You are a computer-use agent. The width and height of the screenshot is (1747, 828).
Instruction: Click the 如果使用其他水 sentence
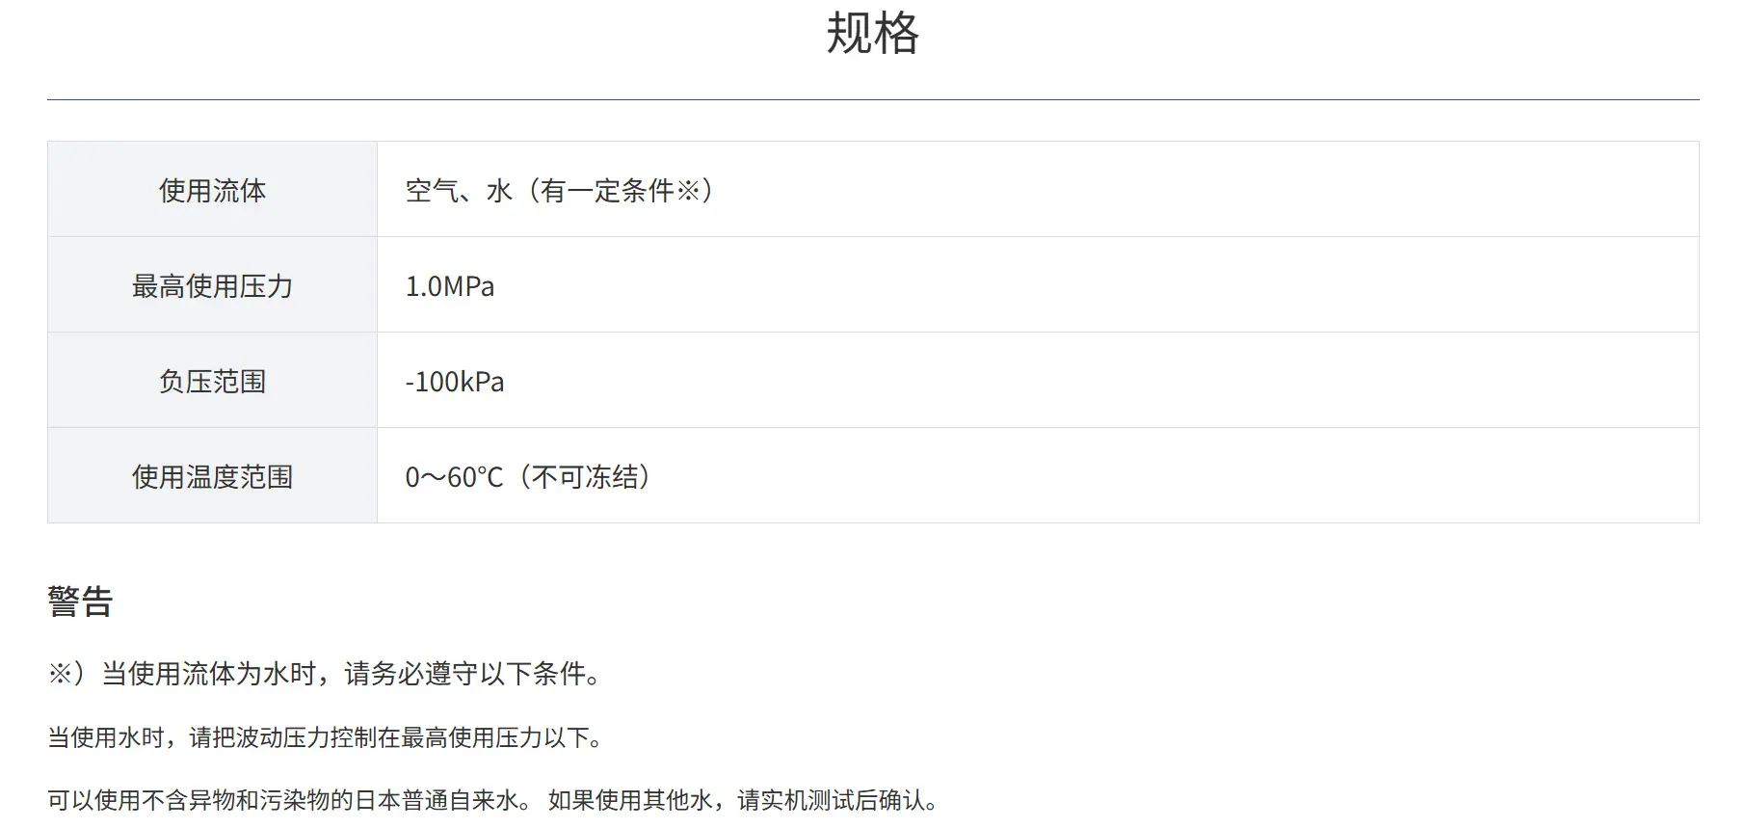pyautogui.click(x=745, y=800)
